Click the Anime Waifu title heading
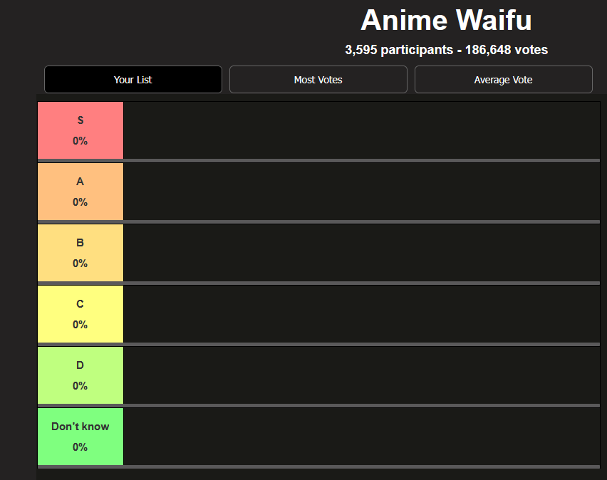Image resolution: width=607 pixels, height=480 pixels. [446, 20]
